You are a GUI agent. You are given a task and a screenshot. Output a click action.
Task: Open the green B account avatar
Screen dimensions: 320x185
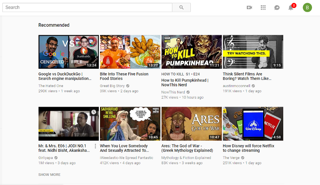(x=307, y=8)
